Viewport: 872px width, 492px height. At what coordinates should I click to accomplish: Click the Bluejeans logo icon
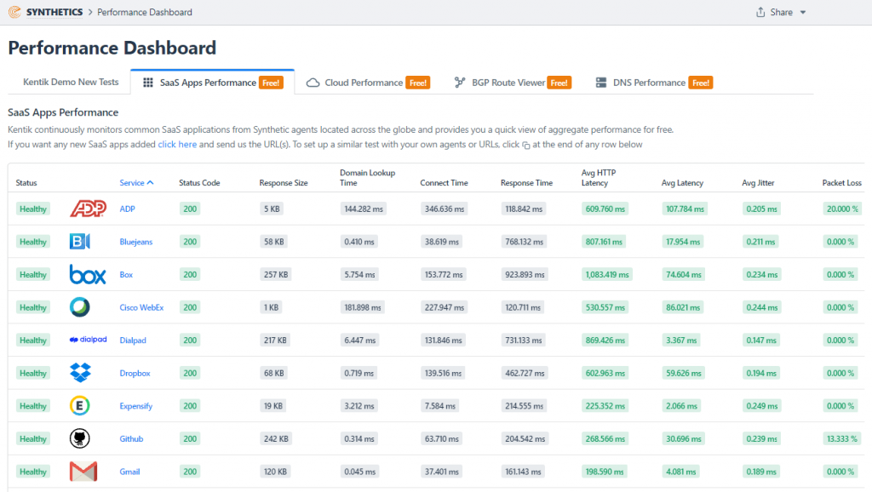pos(80,241)
